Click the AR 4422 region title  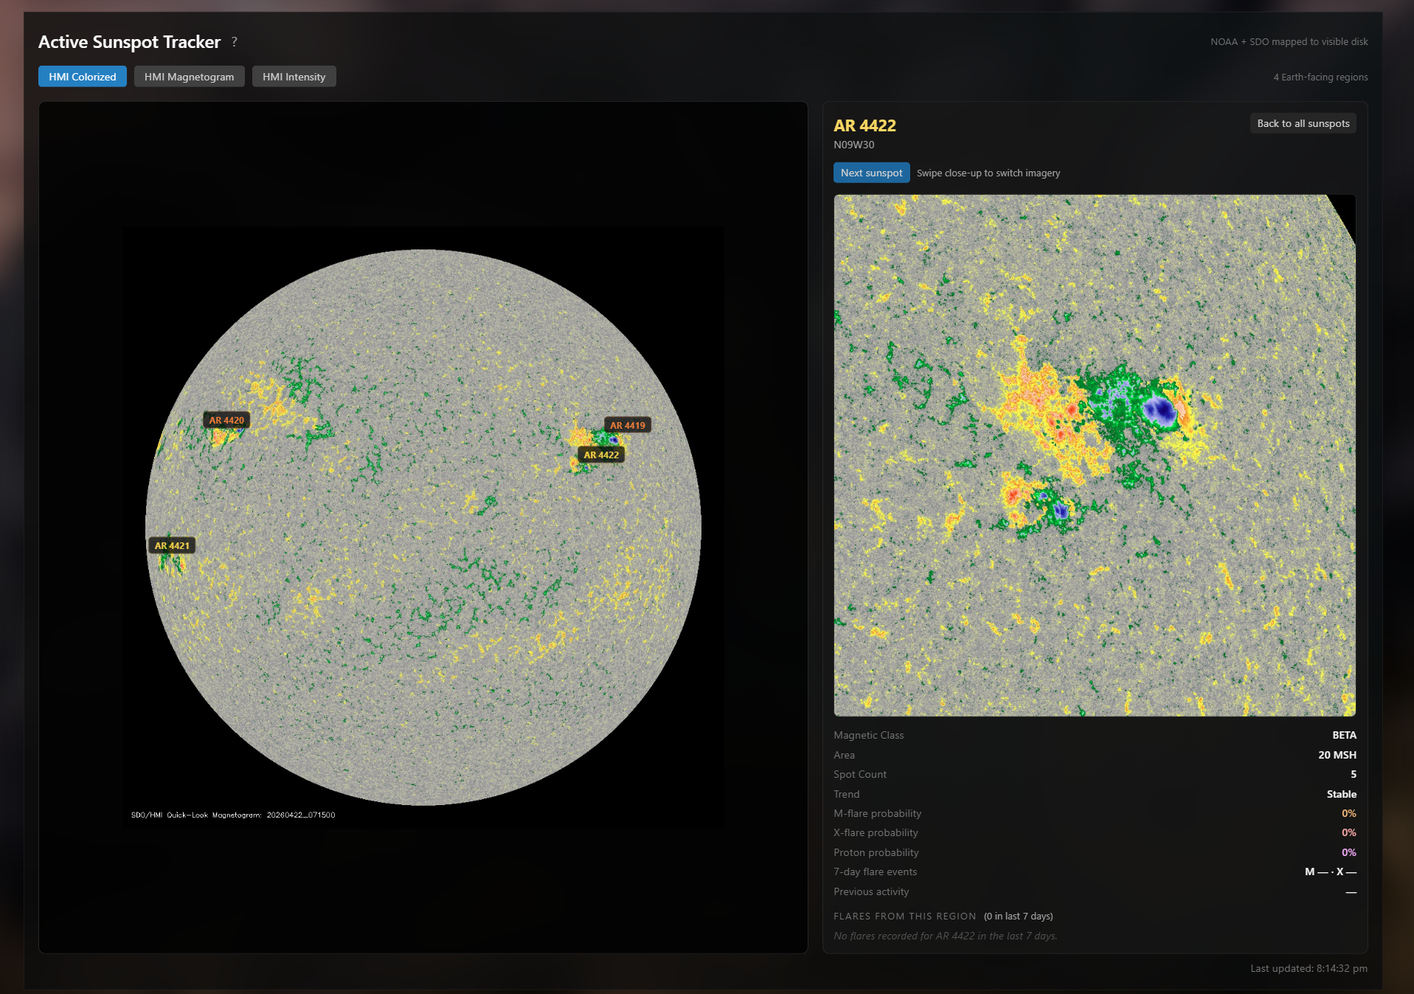(864, 125)
